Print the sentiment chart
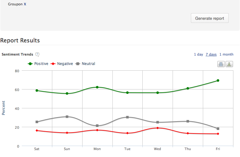The width and height of the screenshot is (240, 157). point(221,64)
